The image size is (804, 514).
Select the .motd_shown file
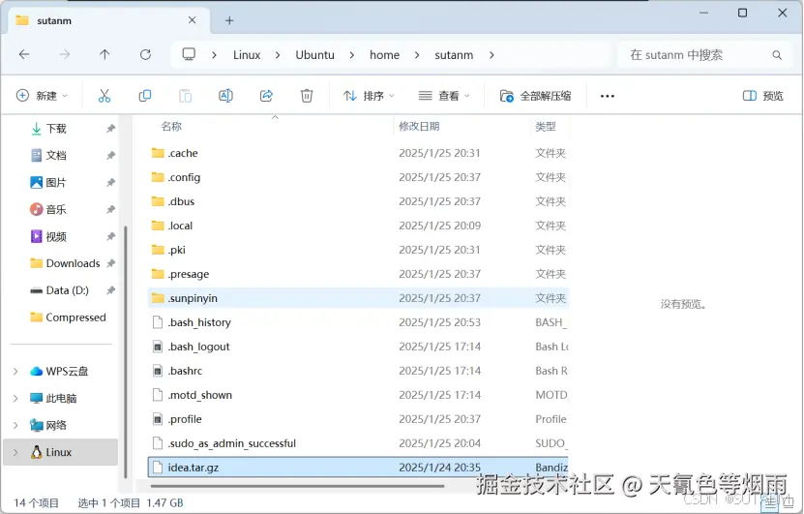[358, 395]
